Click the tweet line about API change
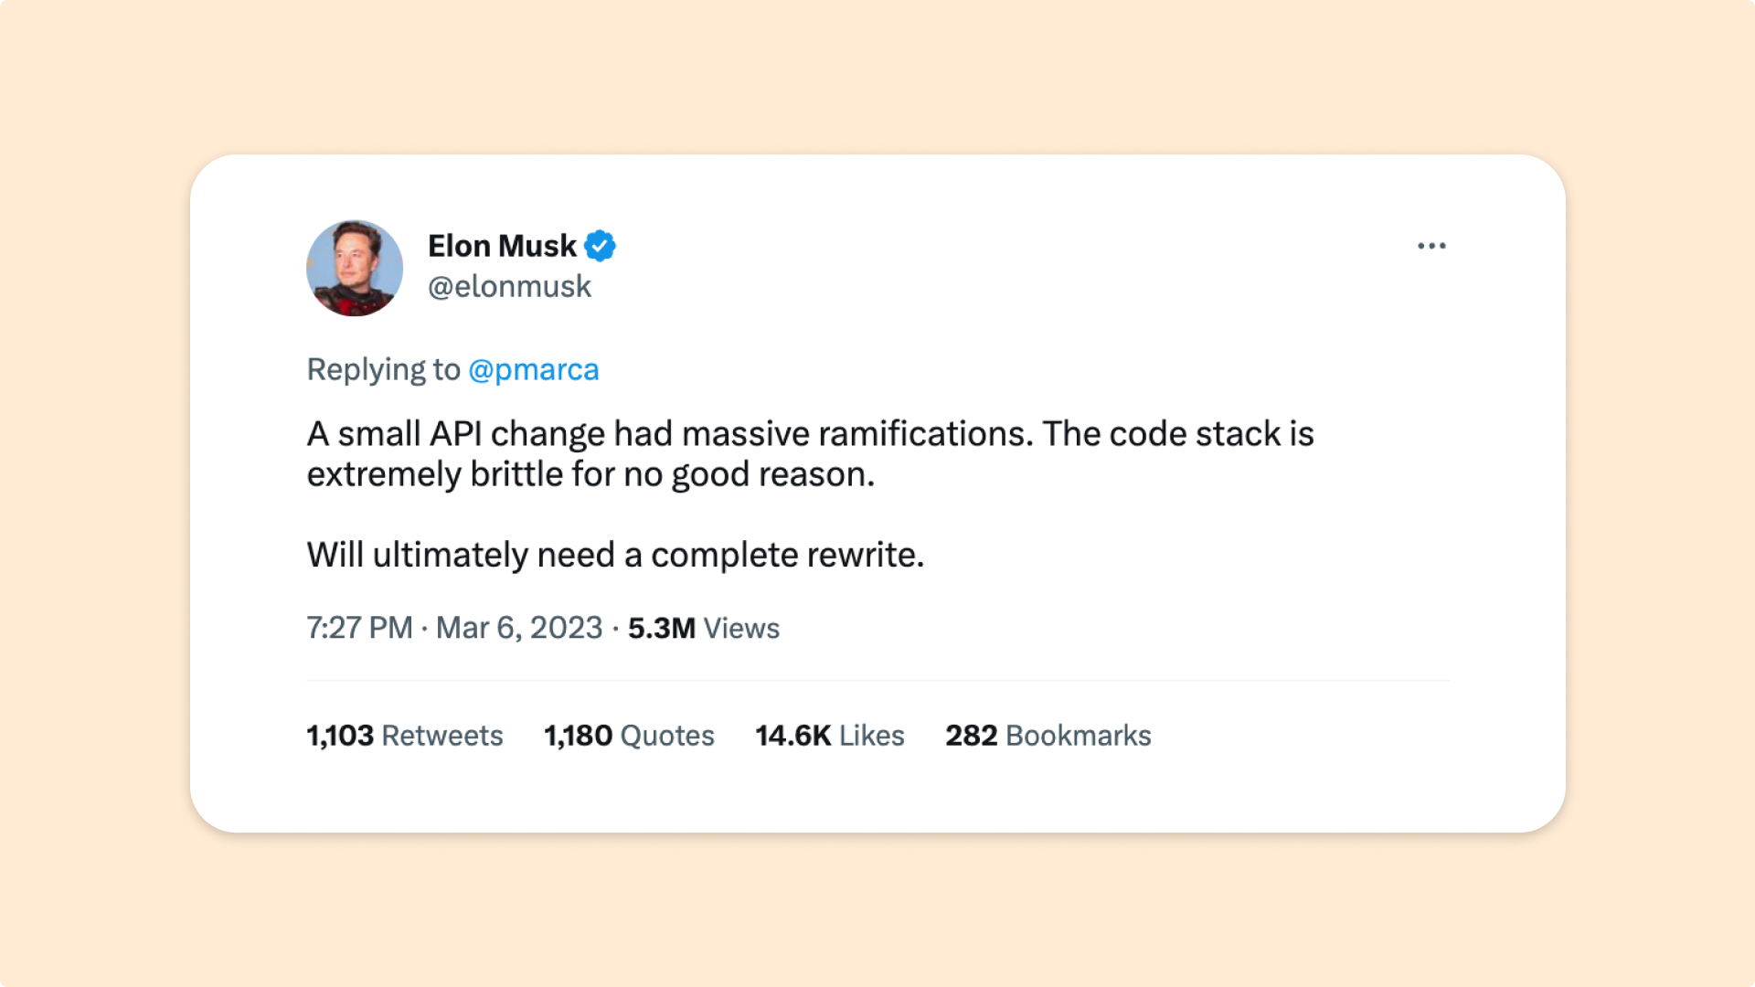The image size is (1755, 987). click(x=810, y=434)
